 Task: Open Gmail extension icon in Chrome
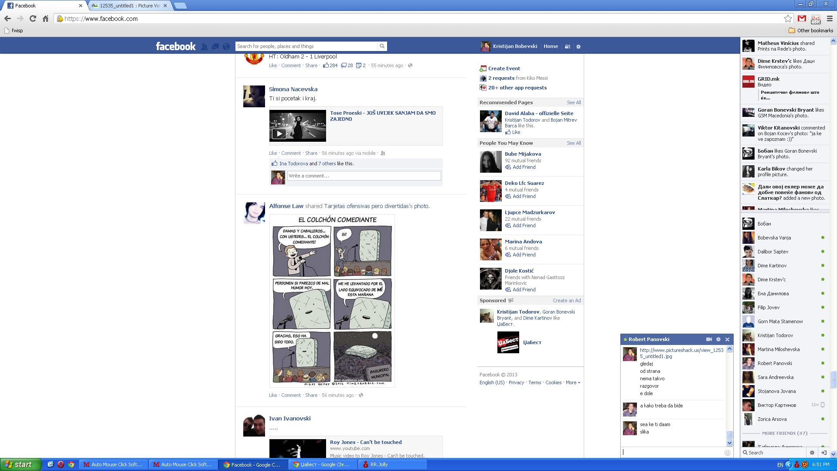pos(802,18)
